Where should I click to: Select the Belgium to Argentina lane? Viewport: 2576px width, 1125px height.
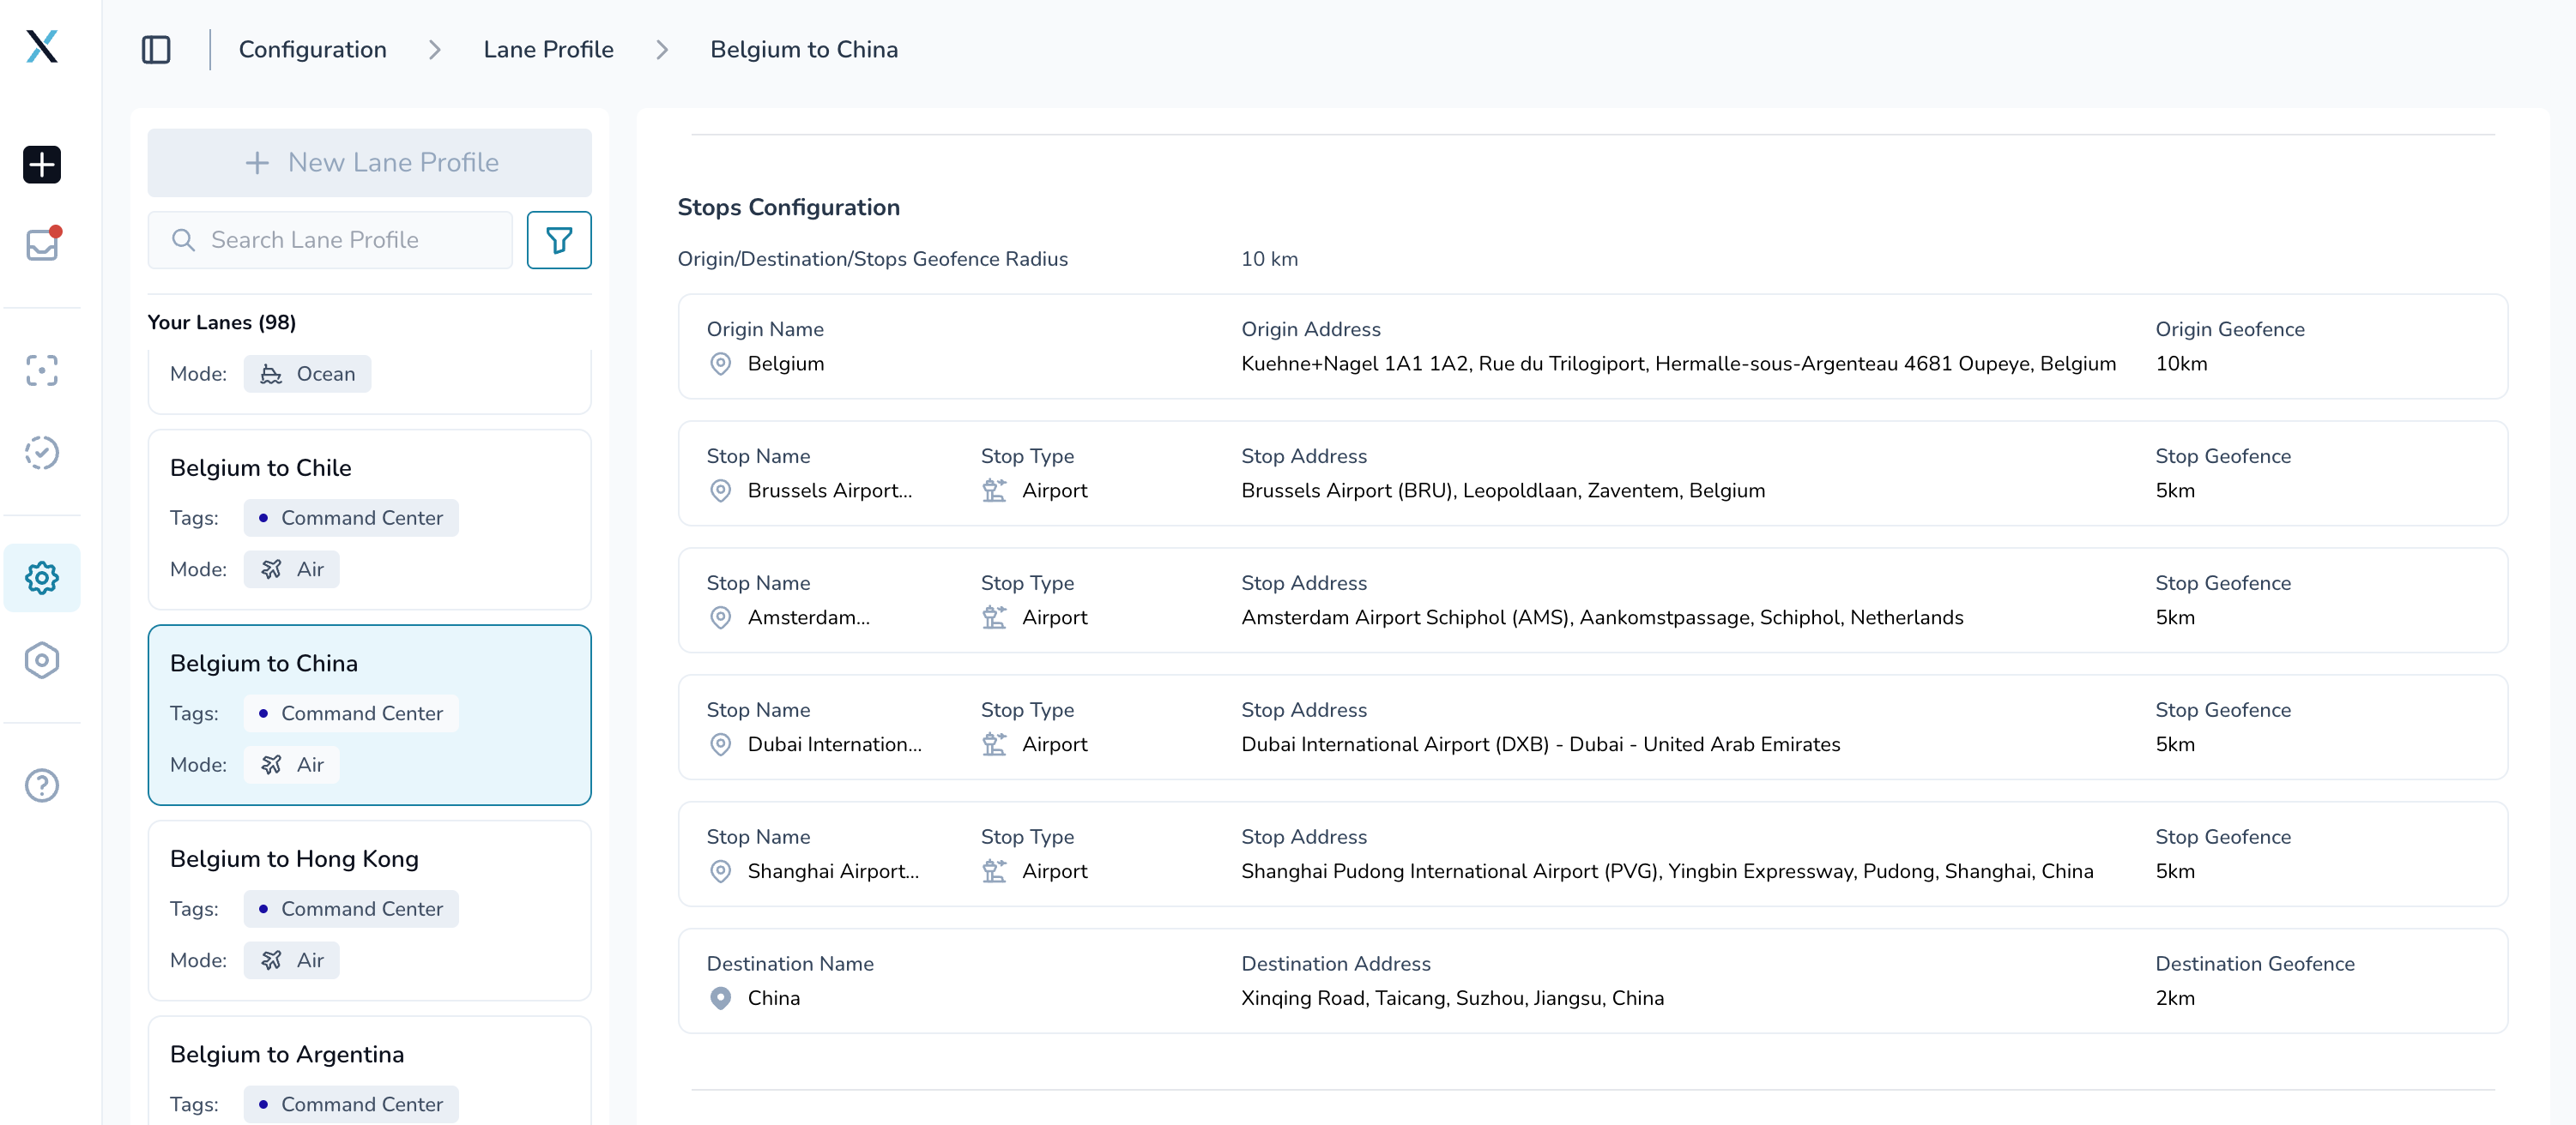pos(370,1071)
